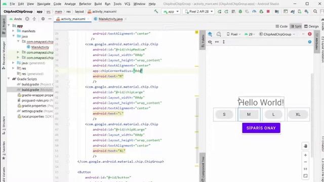The width and height of the screenshot is (324, 182).
Task: Click the layout breadcrumb in path bar
Action: [x=79, y=12]
